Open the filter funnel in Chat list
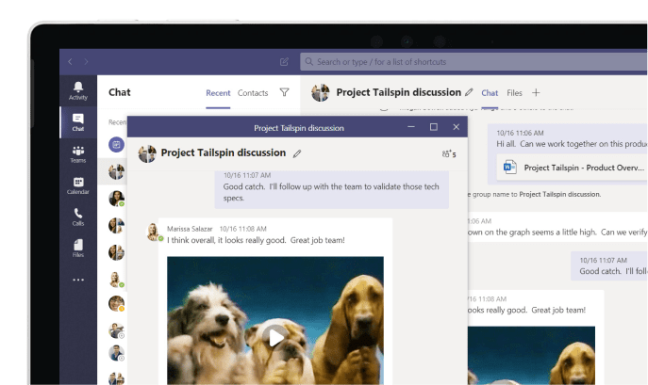The height and width of the screenshot is (385, 648). [x=284, y=92]
